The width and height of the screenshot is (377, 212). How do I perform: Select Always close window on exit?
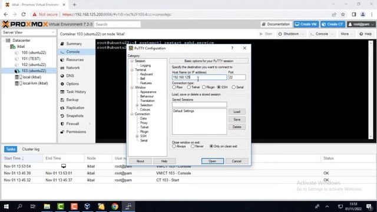174,146
